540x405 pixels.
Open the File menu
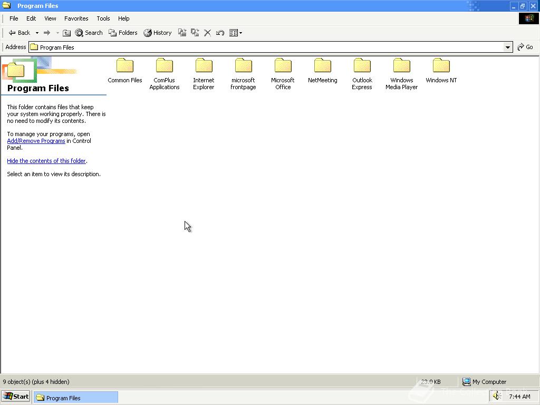click(14, 18)
